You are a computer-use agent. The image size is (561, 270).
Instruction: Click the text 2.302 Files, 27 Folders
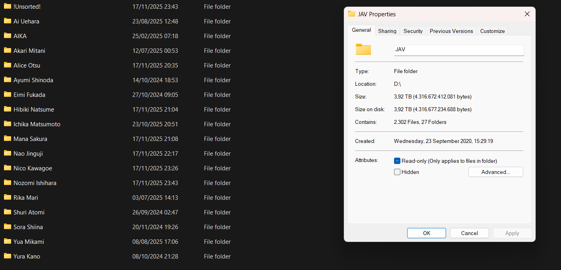(420, 122)
